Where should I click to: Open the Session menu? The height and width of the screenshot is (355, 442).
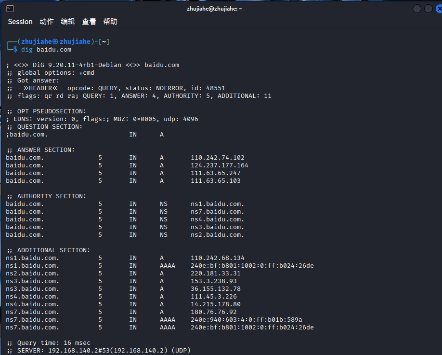coord(20,22)
